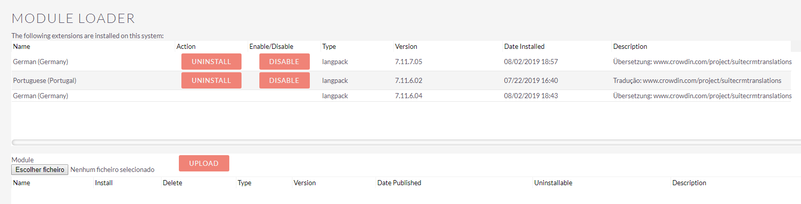This screenshot has height=204, width=801.
Task: Click the horizontal scrollbar under installed extensions
Action: click(406, 142)
